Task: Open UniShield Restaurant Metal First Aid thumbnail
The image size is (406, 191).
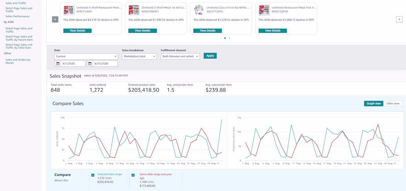Action: click(x=264, y=10)
